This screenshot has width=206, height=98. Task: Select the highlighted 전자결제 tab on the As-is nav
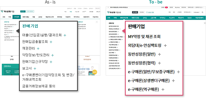[17, 17]
